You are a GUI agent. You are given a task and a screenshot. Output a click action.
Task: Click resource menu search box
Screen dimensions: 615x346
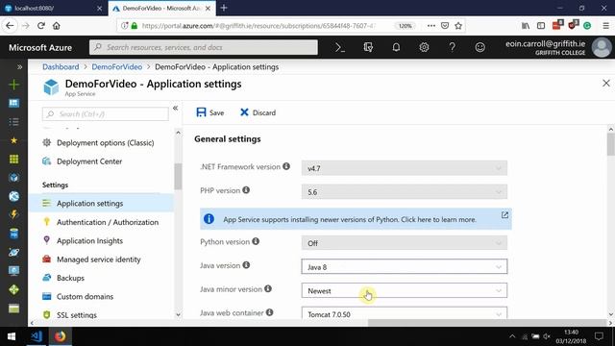coord(105,114)
